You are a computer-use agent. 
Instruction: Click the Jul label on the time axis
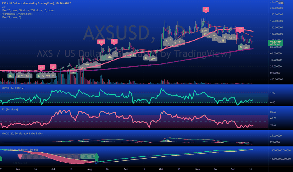[x=53, y=169]
